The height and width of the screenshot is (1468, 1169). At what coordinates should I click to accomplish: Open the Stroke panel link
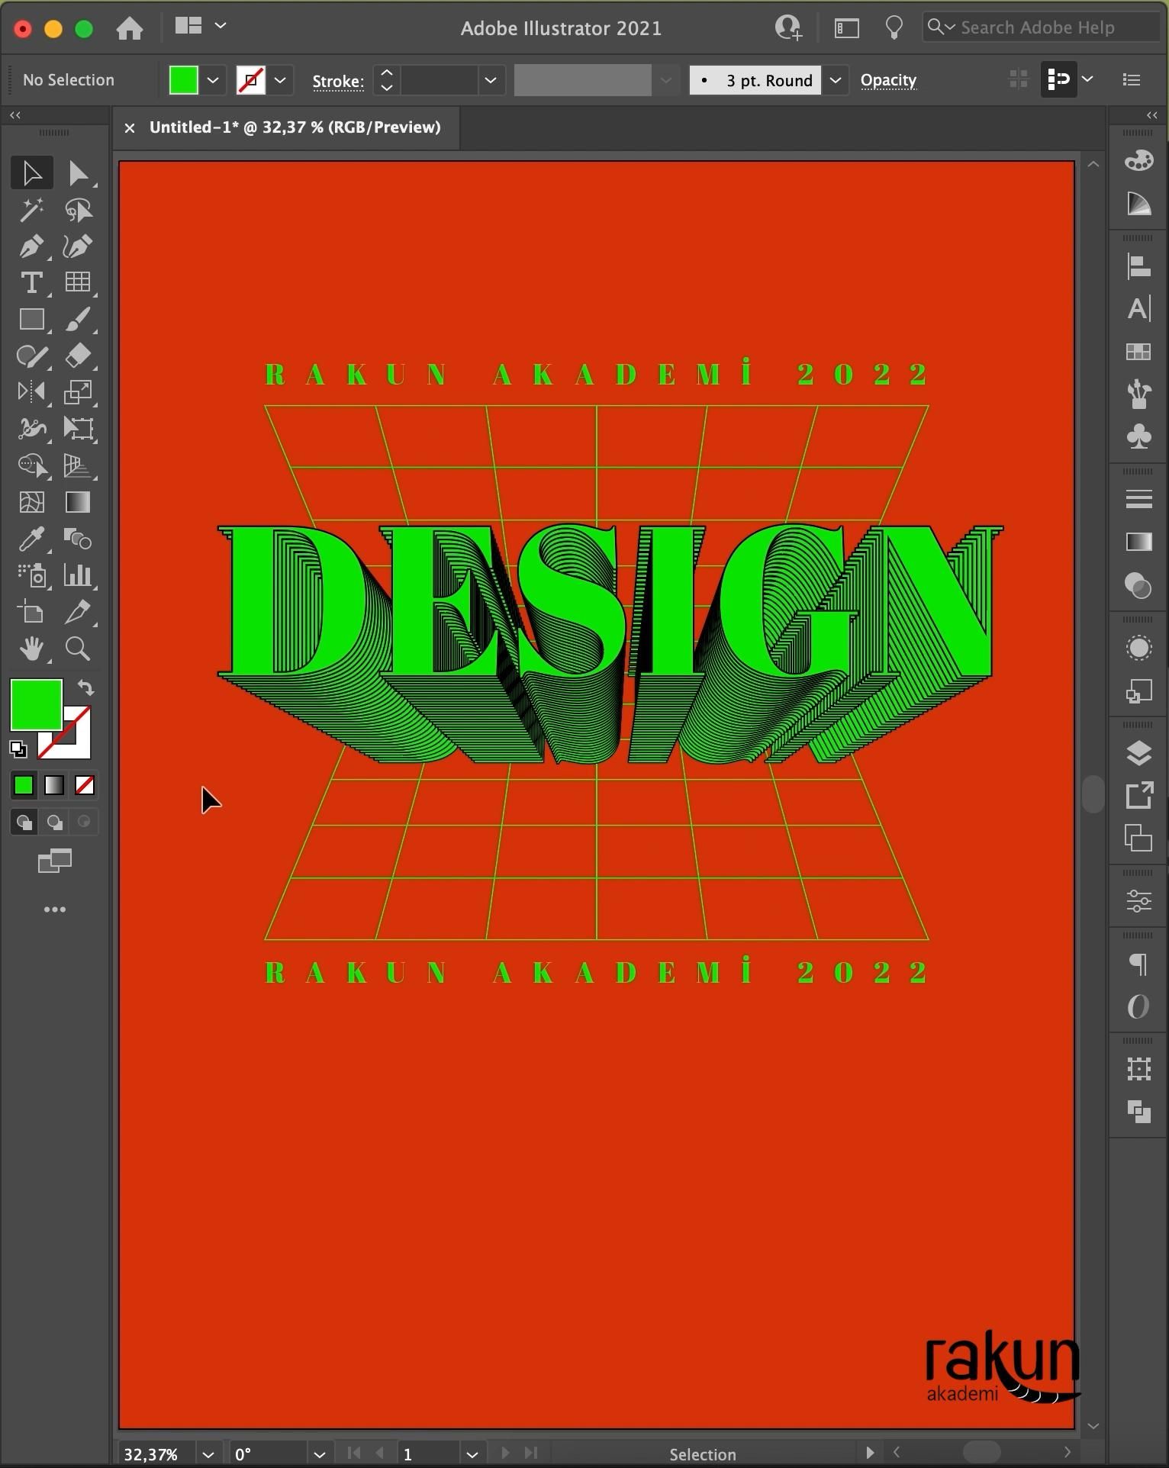tap(338, 81)
